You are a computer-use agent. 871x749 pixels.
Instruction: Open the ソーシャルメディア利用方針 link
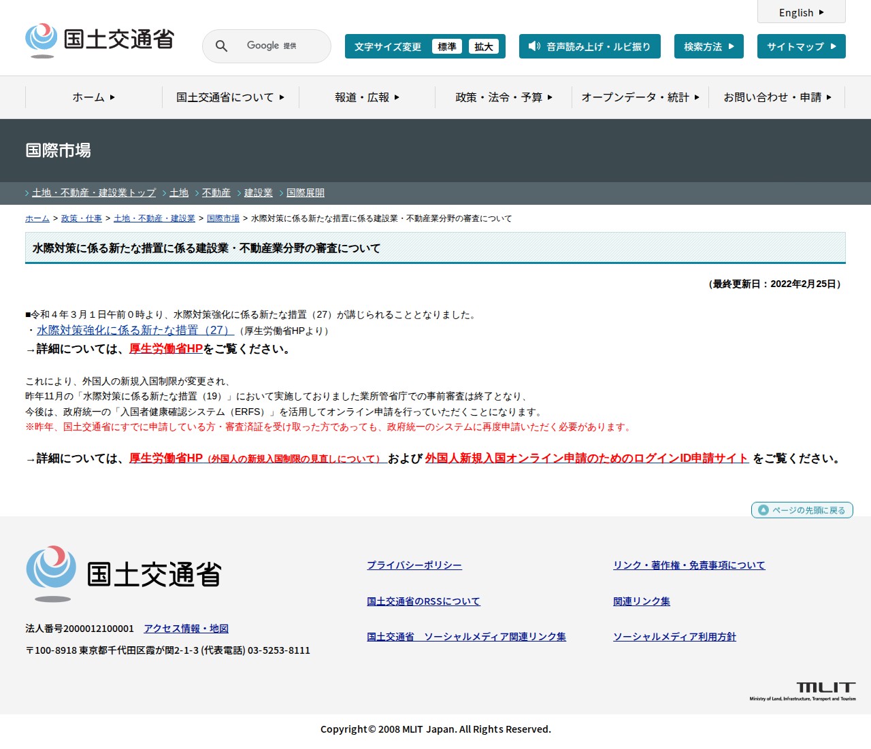pos(674,637)
